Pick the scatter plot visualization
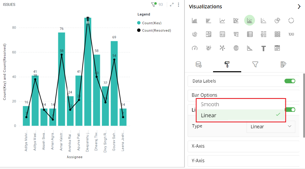 (263, 20)
